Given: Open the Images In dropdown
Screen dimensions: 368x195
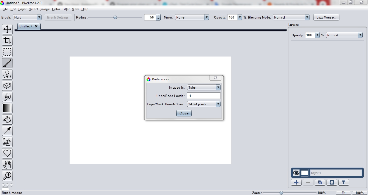Looking at the screenshot, I should [204, 87].
